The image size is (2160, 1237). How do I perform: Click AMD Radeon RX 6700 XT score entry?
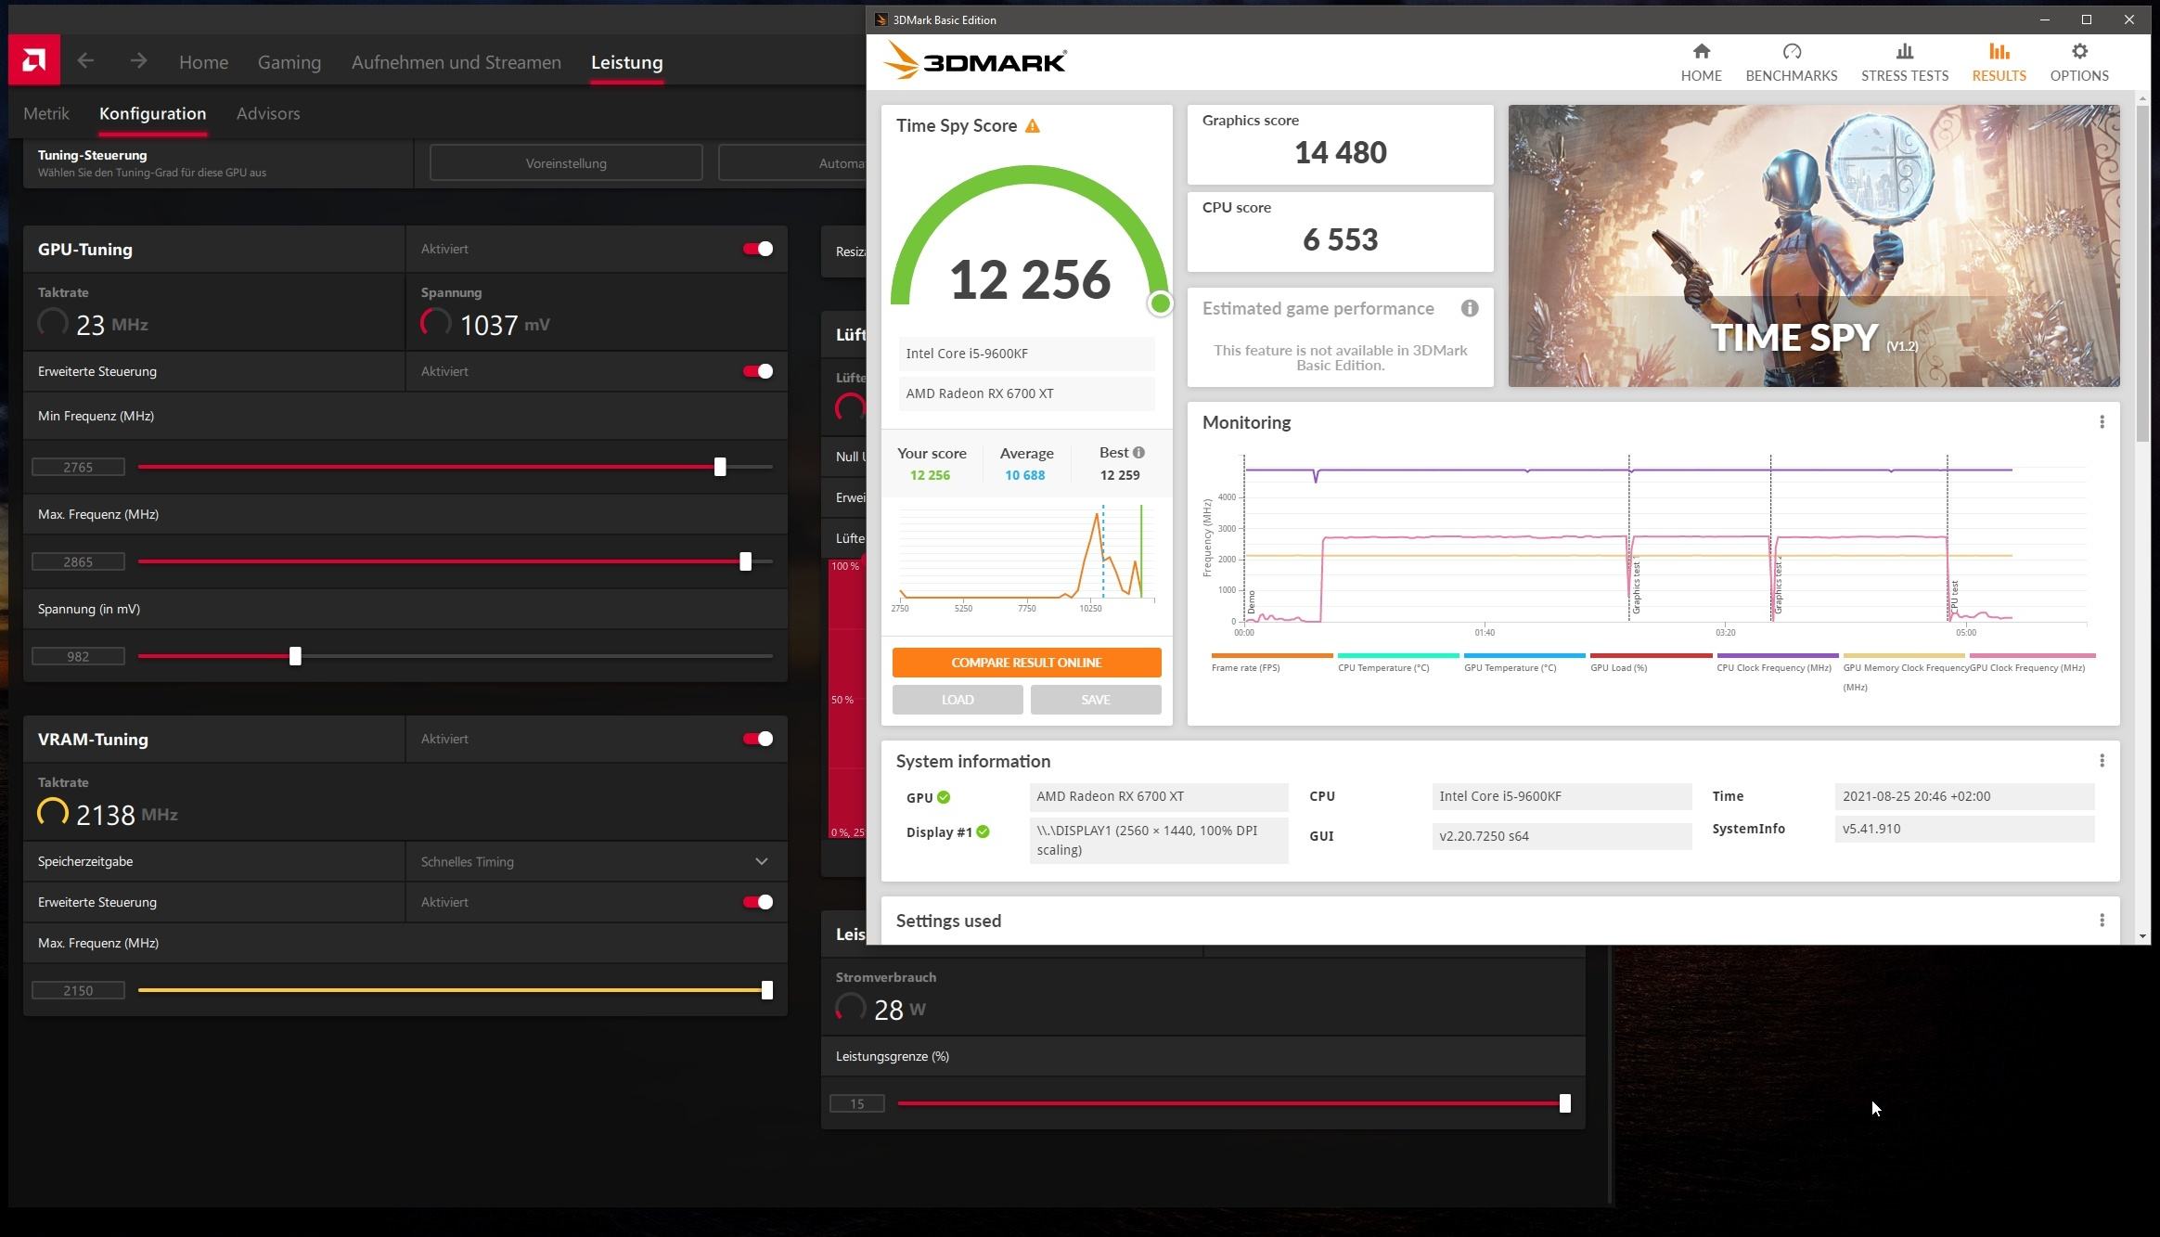click(1026, 393)
